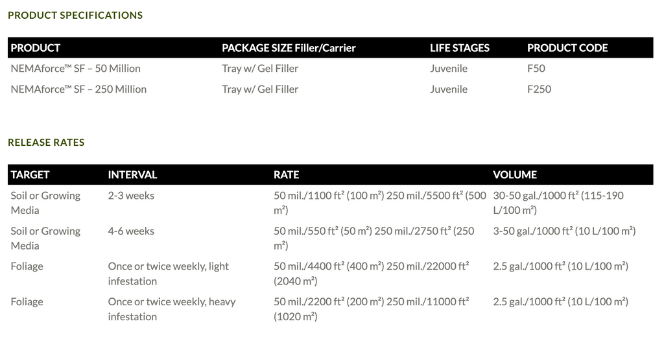
Task: Click product code F250
Action: tap(539, 89)
